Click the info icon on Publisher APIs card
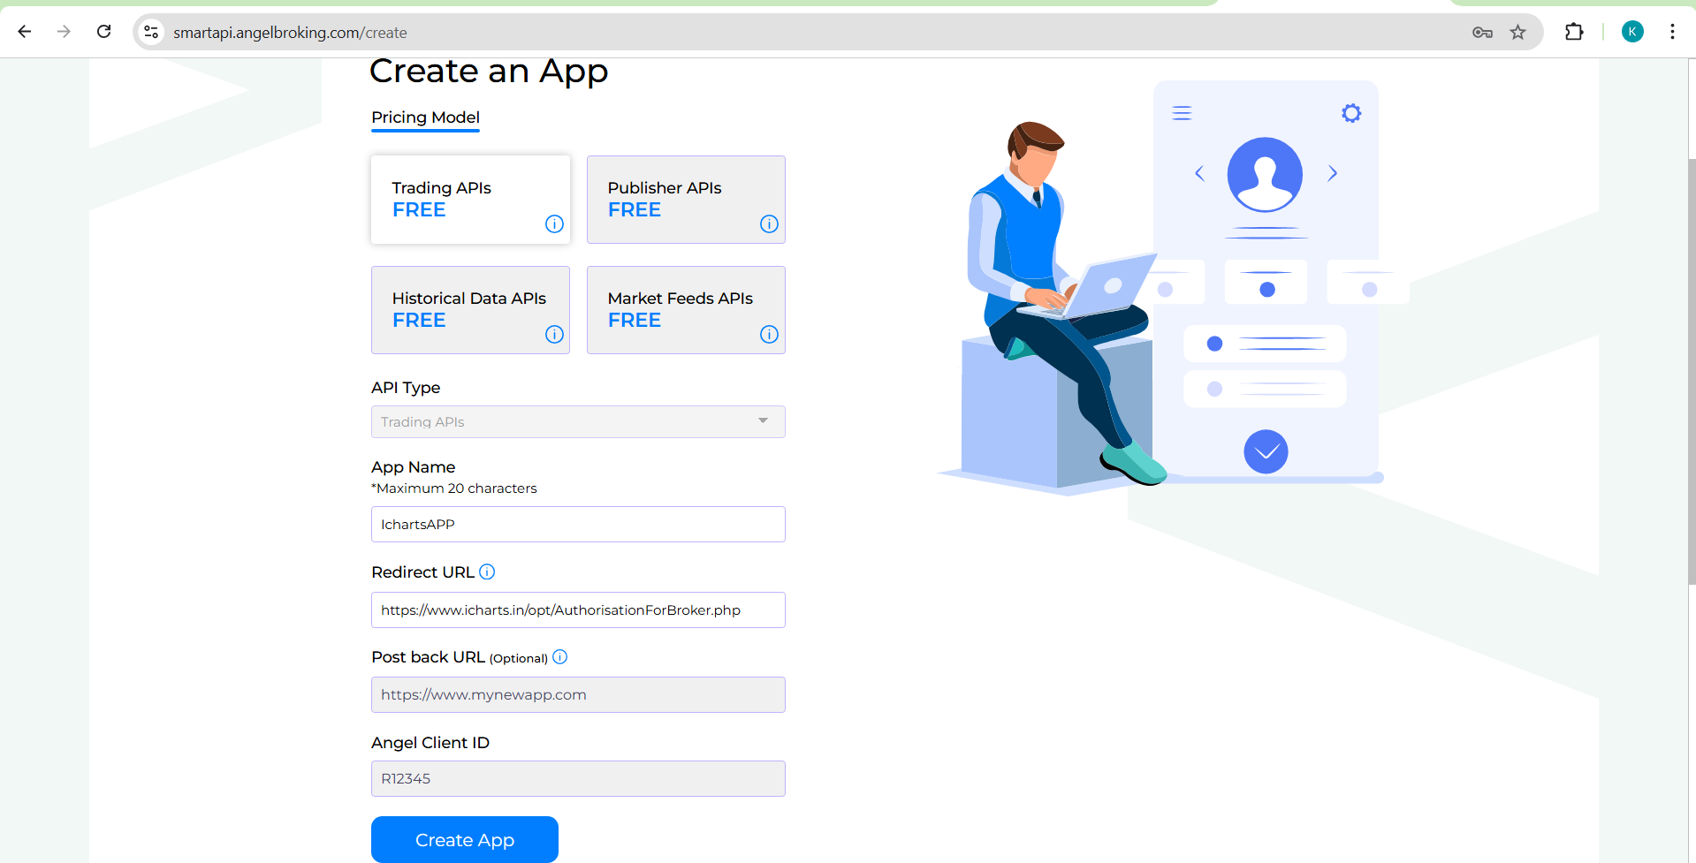This screenshot has width=1696, height=863. (x=768, y=224)
